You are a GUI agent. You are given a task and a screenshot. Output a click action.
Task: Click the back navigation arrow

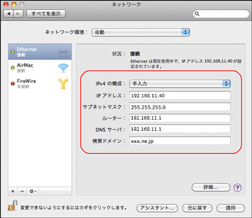click(x=9, y=14)
